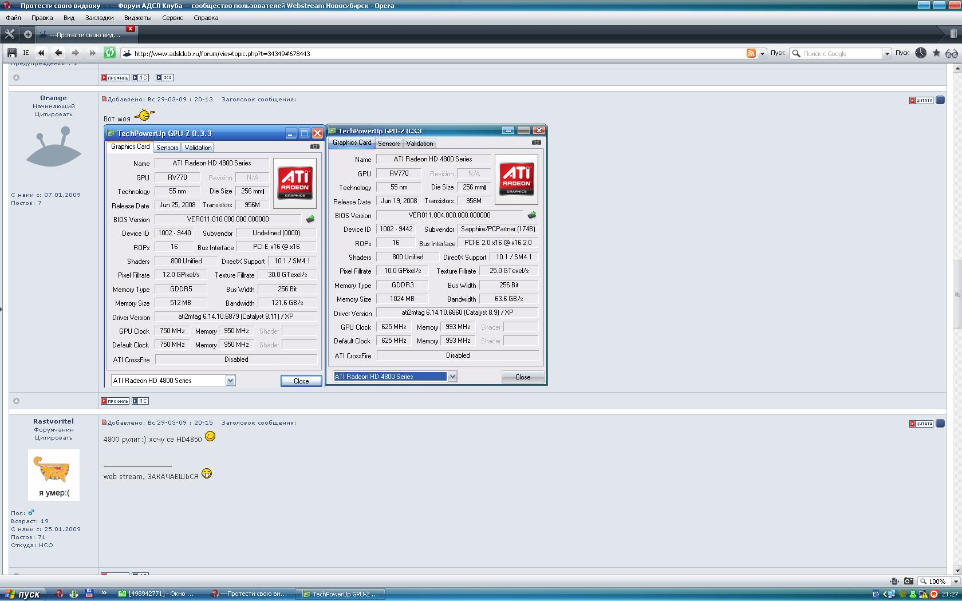Click Цитата button on Orange's post
The image size is (962, 601).
[x=921, y=100]
